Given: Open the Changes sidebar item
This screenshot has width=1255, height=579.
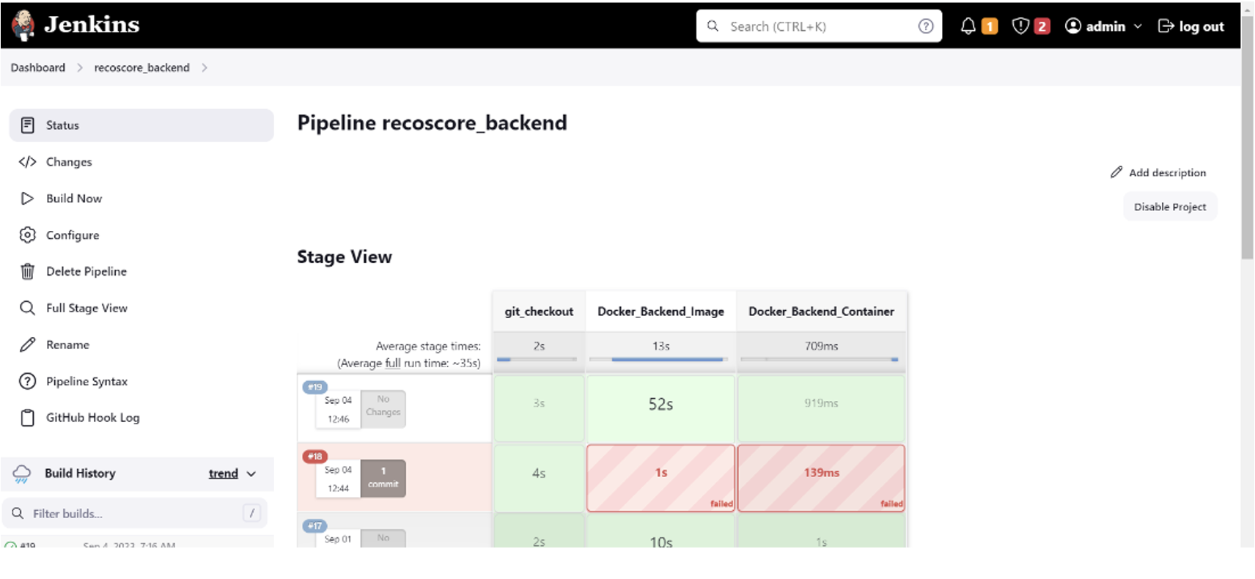Looking at the screenshot, I should tap(141, 162).
